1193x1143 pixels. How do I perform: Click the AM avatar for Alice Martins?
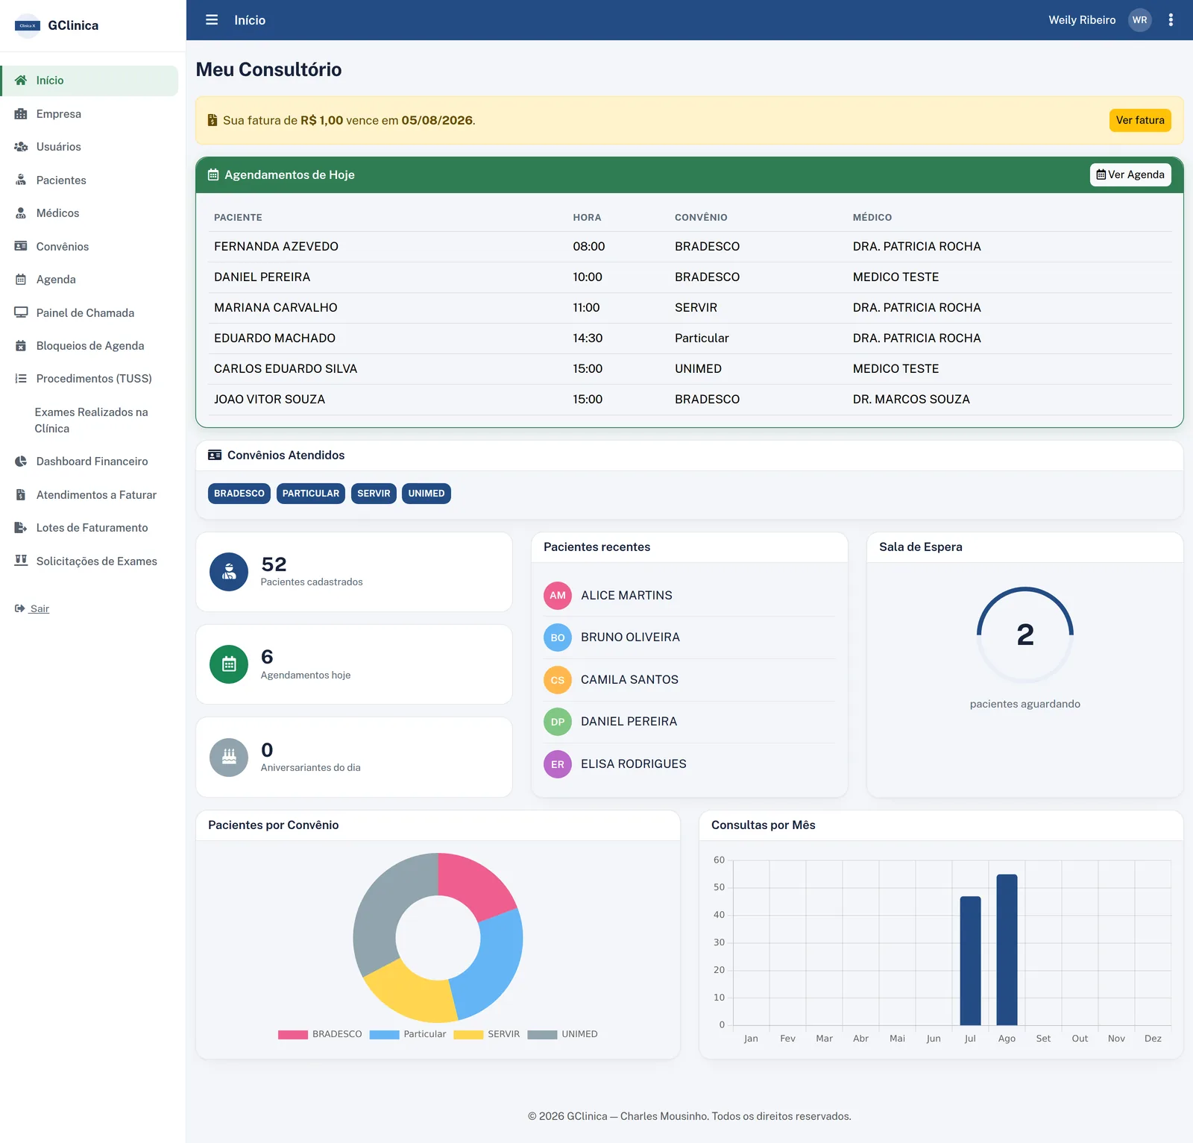pos(558,596)
